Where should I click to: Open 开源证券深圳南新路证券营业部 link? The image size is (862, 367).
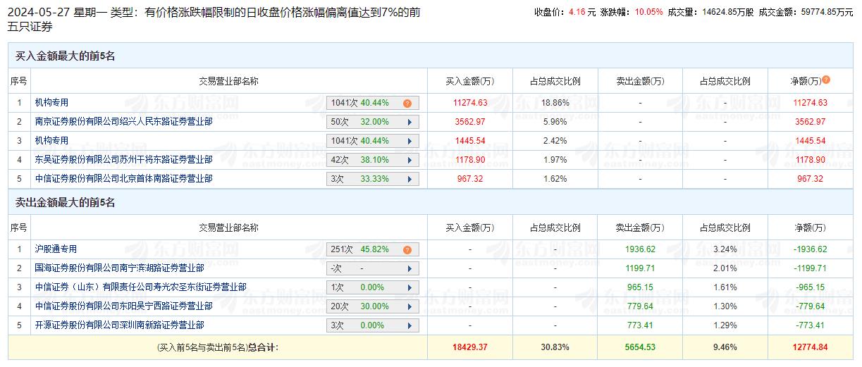[119, 325]
